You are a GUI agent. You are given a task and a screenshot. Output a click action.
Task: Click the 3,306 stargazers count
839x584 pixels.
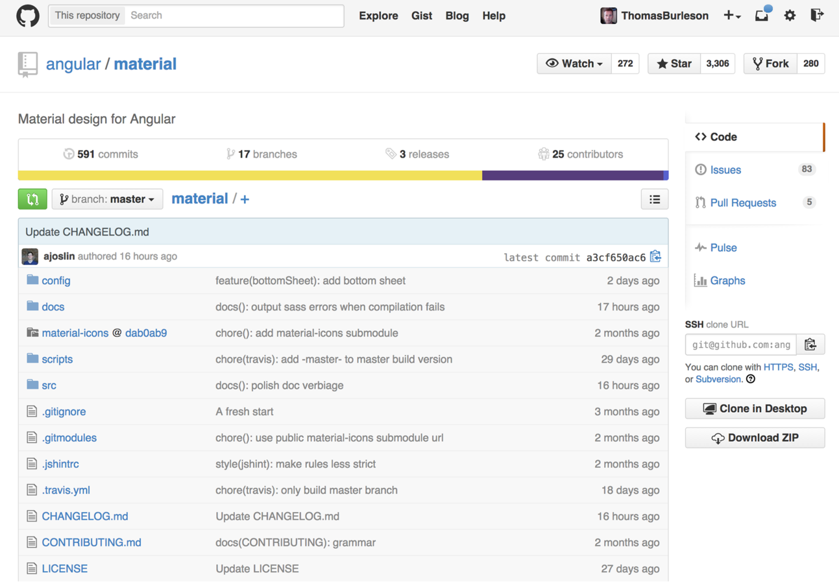718,64
